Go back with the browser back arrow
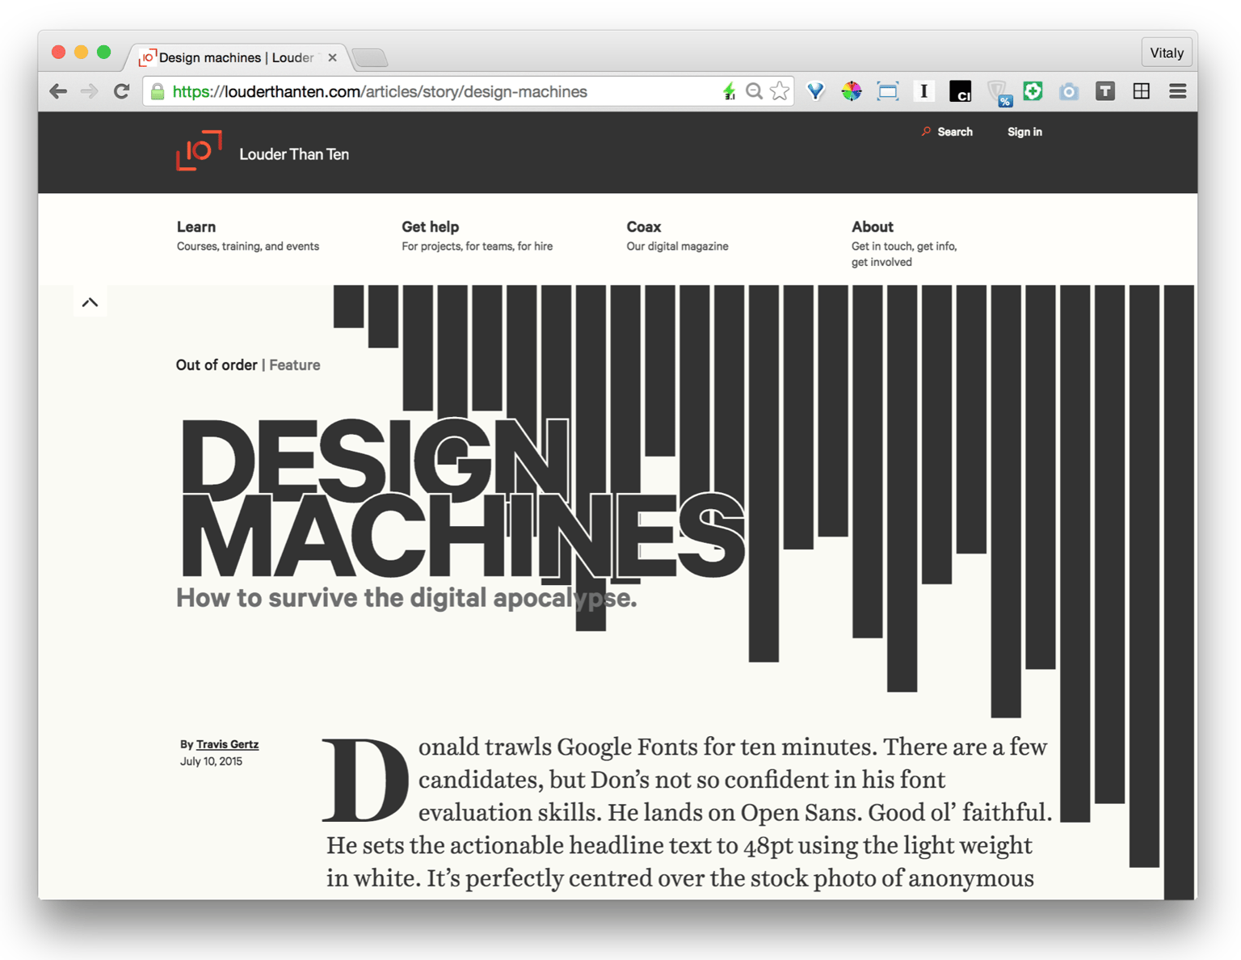This screenshot has height=960, width=1241. point(58,91)
